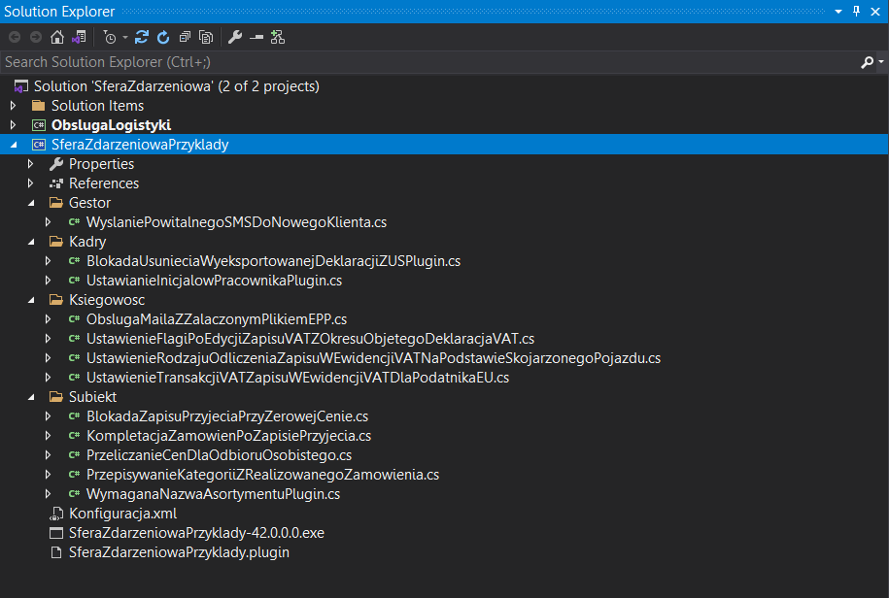Select WymaganaNazwaAsortymentuPlugin.cs file

coord(213,494)
